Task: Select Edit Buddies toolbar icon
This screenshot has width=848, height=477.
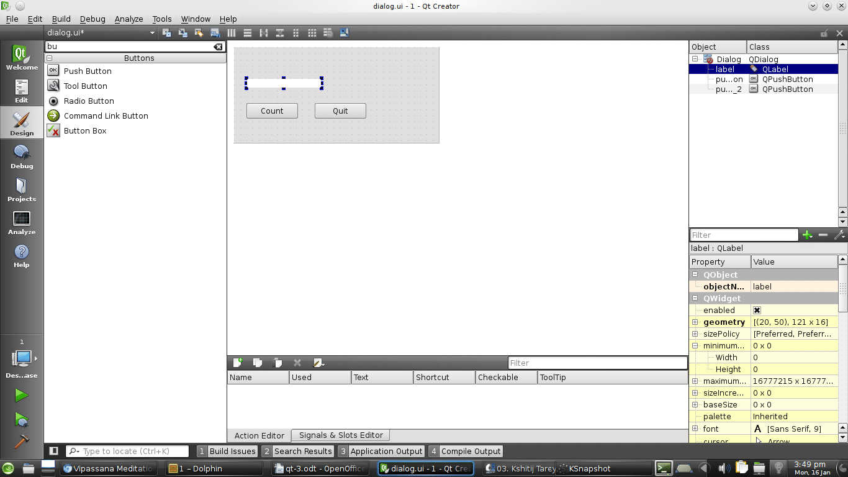Action: tap(199, 33)
